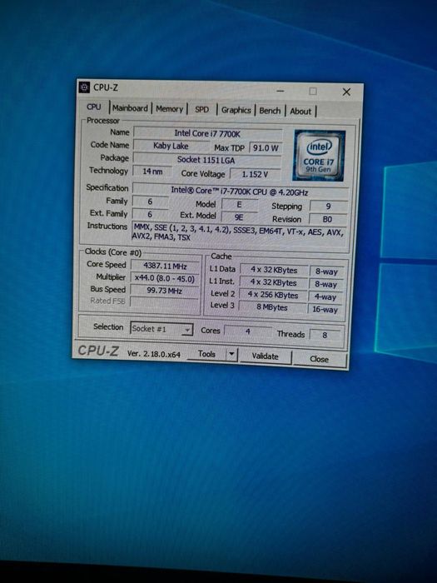
Task: Click the Technology value 14 nm
Action: click(x=152, y=172)
